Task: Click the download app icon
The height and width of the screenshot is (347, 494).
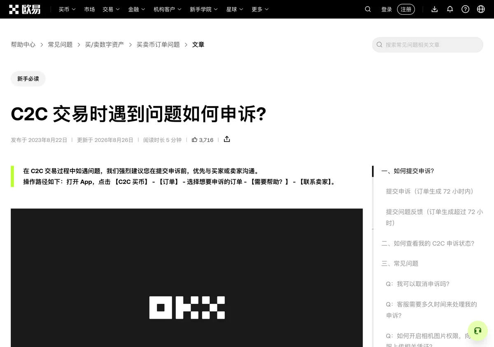Action: [x=434, y=9]
